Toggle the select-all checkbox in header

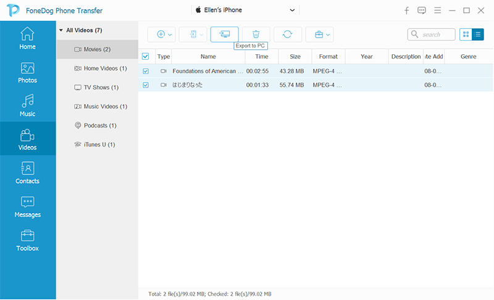[x=146, y=56]
